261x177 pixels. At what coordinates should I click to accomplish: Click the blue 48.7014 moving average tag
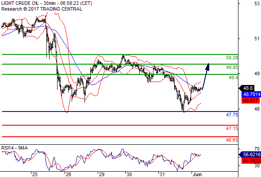tap(251, 94)
